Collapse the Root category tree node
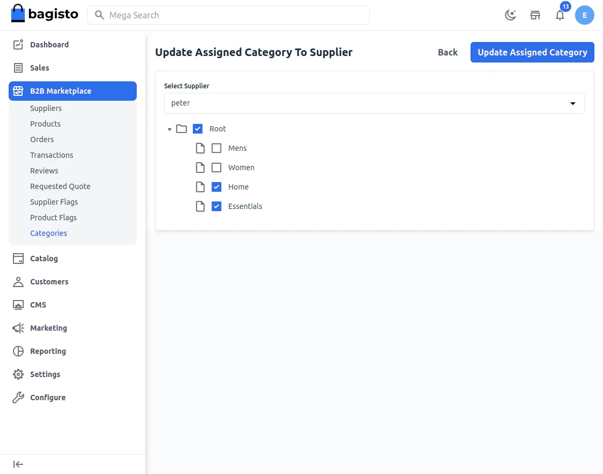 pos(170,129)
